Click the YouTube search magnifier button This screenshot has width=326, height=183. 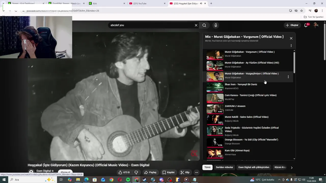204,25
